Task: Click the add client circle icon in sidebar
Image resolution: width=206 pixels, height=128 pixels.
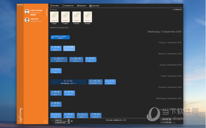Action: 45,121
